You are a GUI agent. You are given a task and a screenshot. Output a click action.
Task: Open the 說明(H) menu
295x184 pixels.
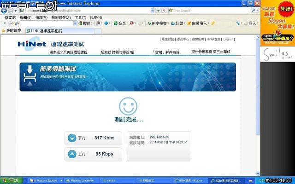coord(96,17)
